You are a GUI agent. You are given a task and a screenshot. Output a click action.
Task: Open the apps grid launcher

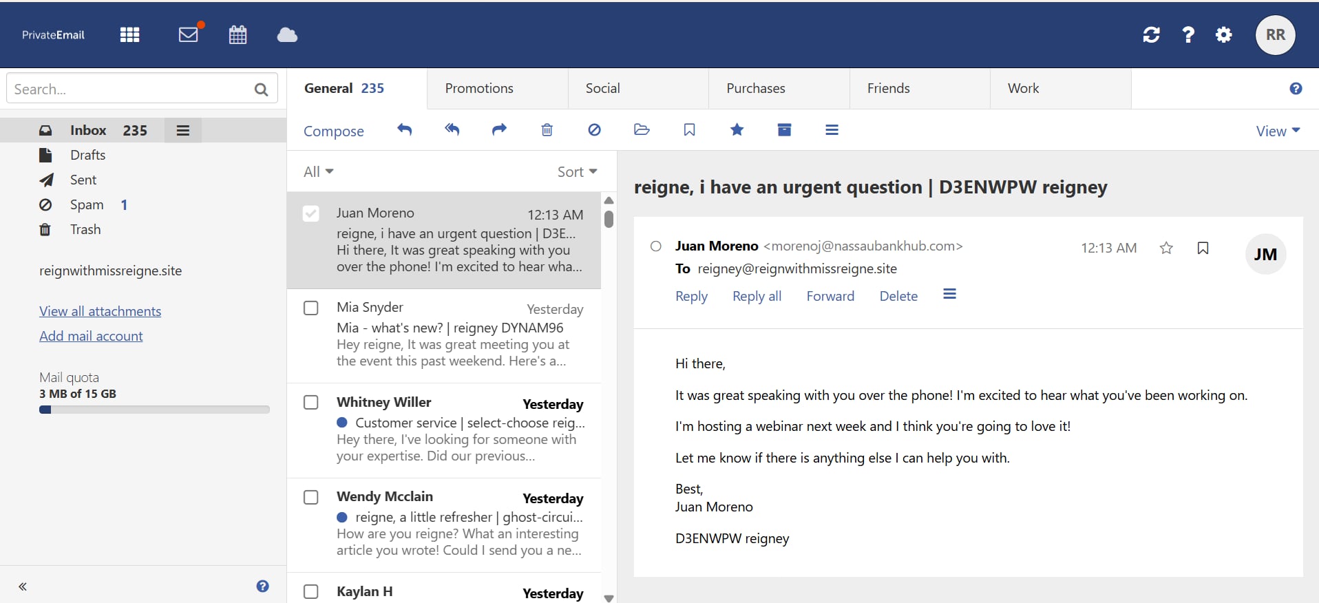[129, 34]
